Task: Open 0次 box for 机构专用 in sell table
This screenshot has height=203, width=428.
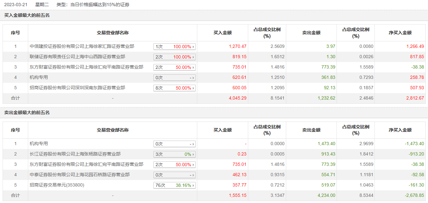Action: pyautogui.click(x=175, y=144)
